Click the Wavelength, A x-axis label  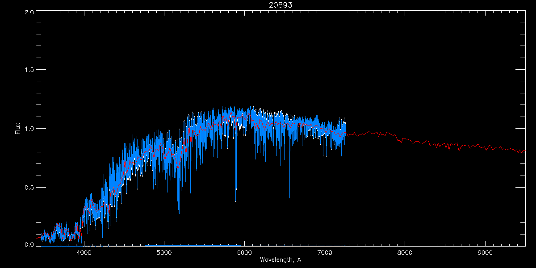(280, 260)
